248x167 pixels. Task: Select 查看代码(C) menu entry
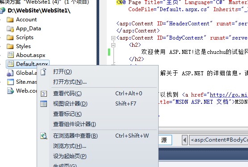[x=98, y=94]
